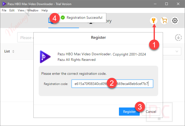The height and width of the screenshot is (126, 185).
Task: Click the 'List' column header
Action: [x=7, y=51]
